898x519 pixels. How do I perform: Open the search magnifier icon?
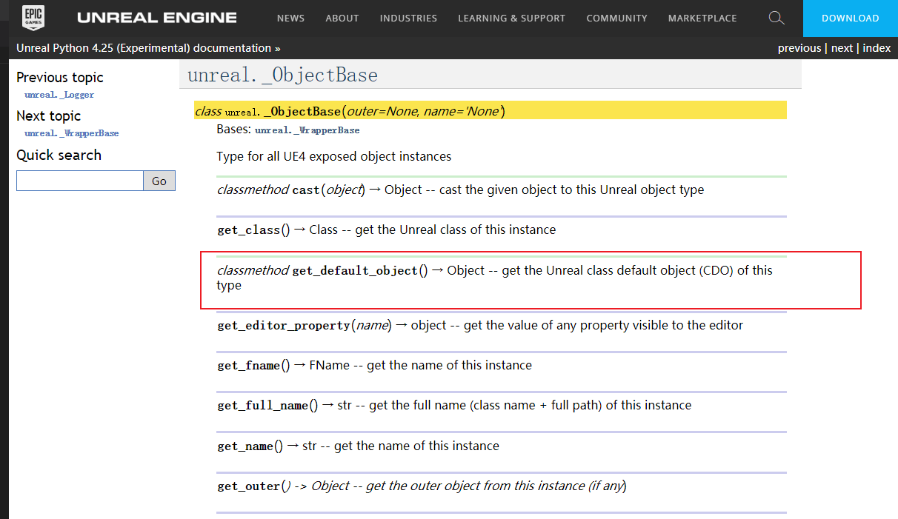pyautogui.click(x=776, y=18)
